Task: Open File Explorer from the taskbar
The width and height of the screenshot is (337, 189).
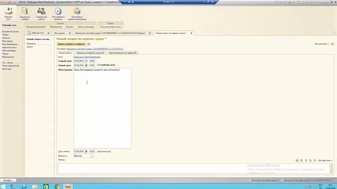Action: 35,186
